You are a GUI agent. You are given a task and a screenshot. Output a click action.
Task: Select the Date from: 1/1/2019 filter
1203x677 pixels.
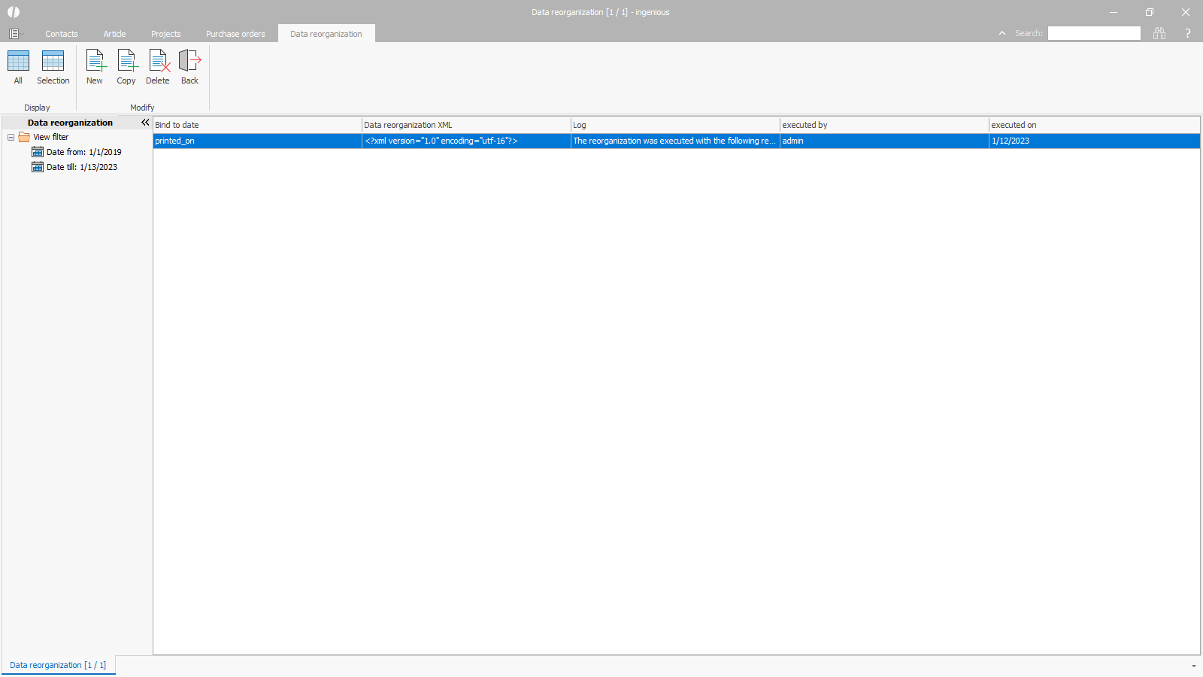coord(83,152)
